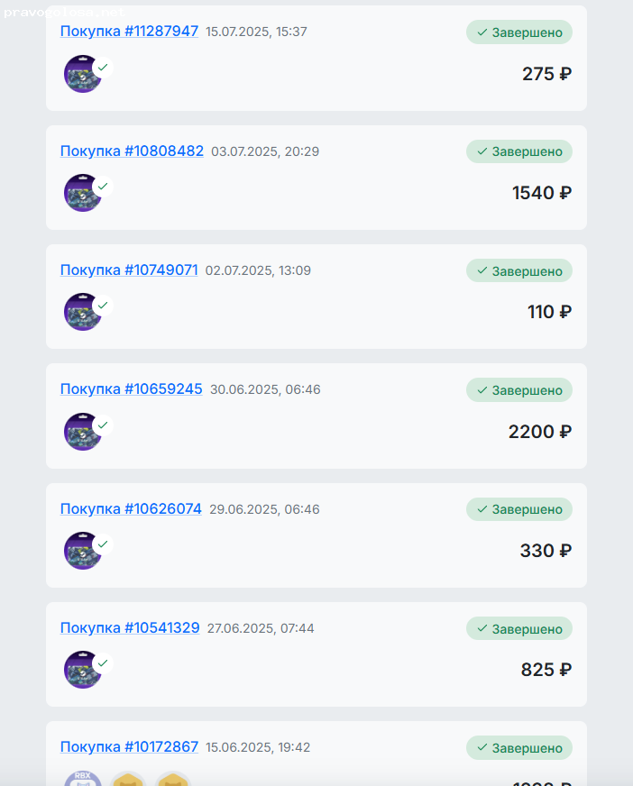Open purchase #10659245 link
Screen dimensions: 633x786
pos(132,389)
